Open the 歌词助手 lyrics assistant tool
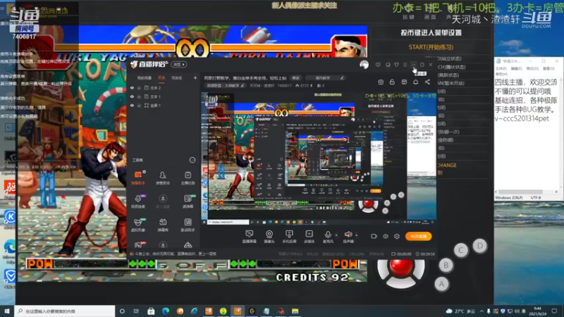Viewport: 564px width, 317px height. point(188,225)
